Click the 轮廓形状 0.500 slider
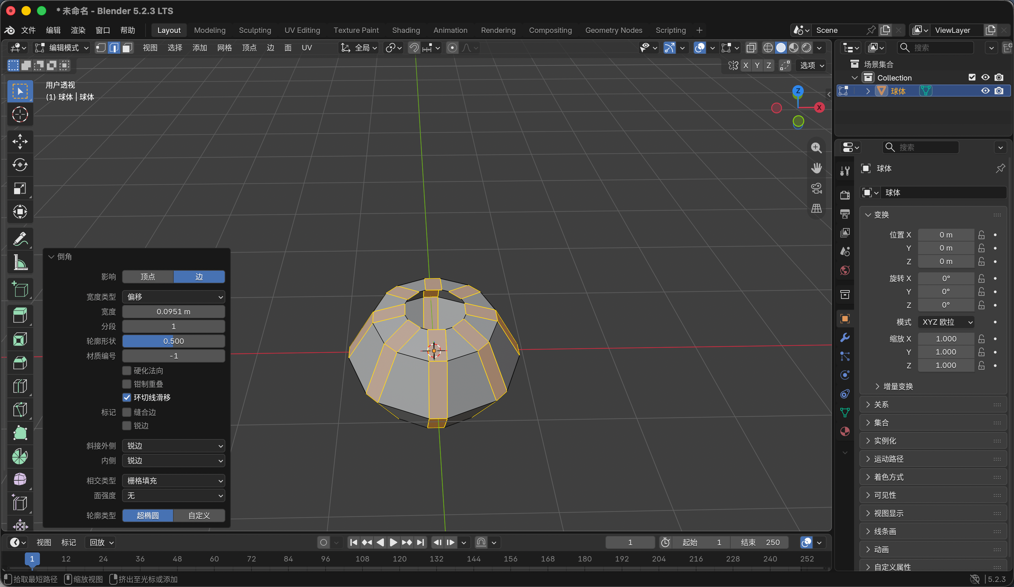This screenshot has width=1014, height=587. [173, 341]
